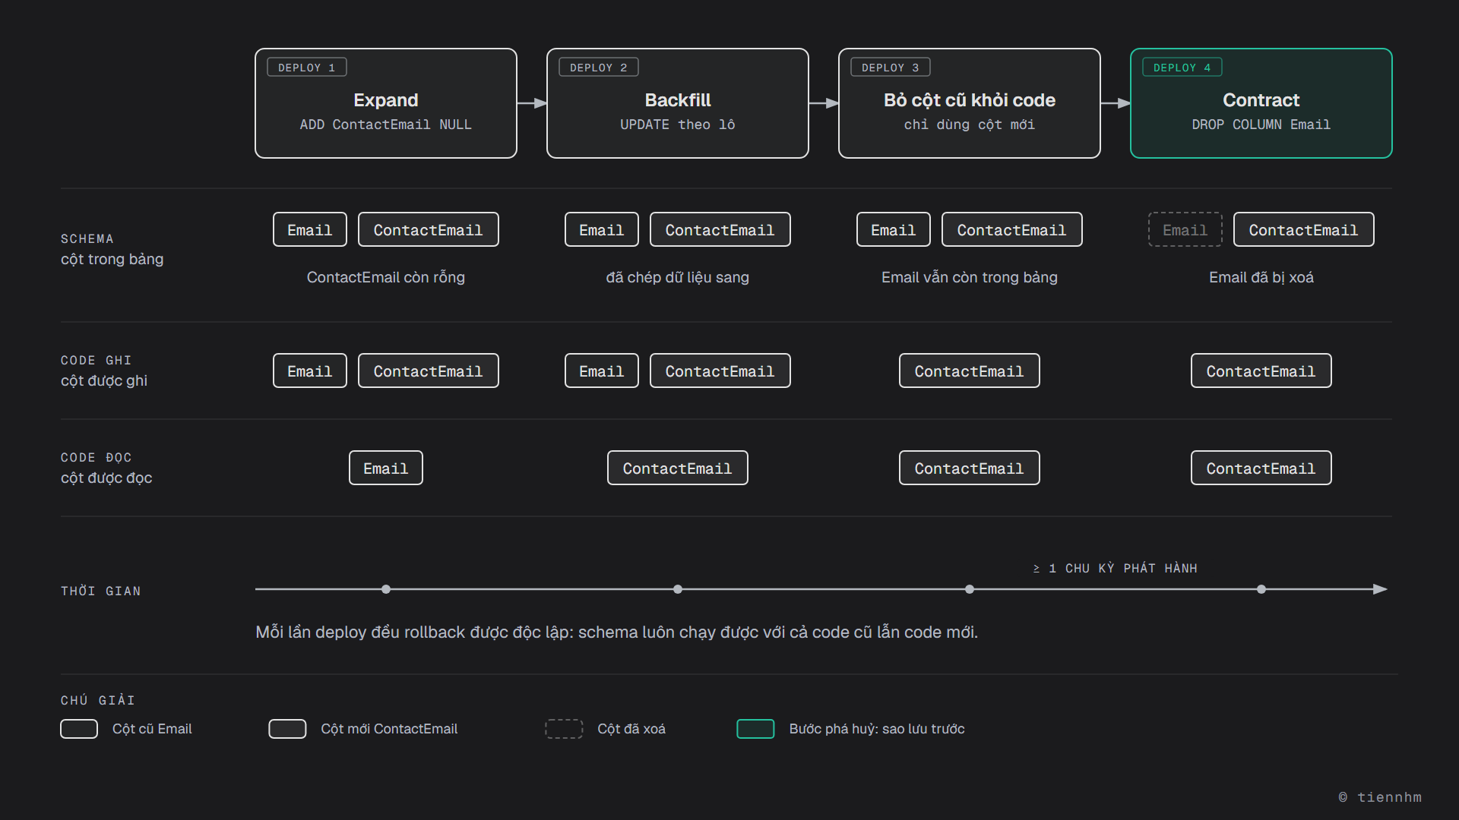Click '≥ 1 CHU KỲ PHÁT HÀNH' label
Viewport: 1459px width, 820px height.
(1116, 568)
